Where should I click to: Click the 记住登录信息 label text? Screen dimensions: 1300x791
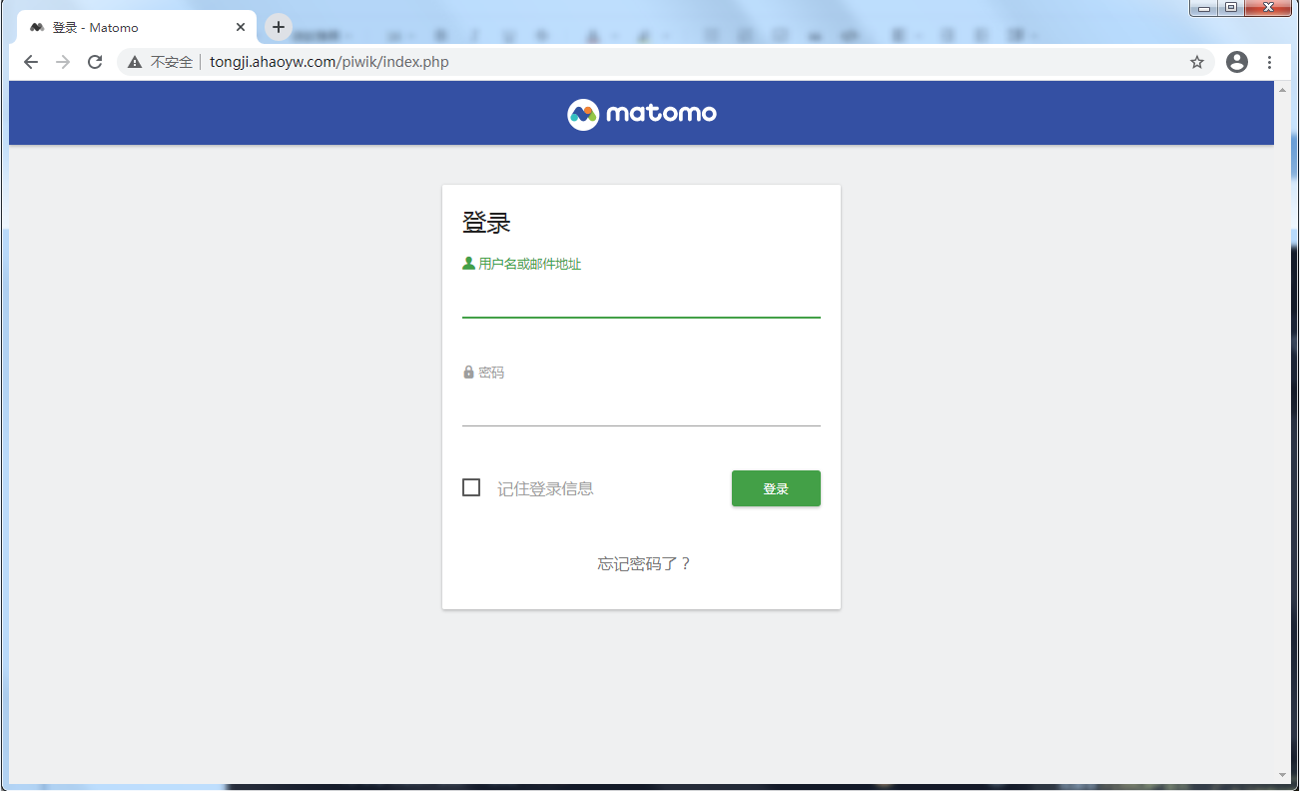[x=545, y=488]
